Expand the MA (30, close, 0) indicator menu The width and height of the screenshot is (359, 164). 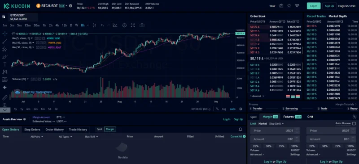[x=33, y=47]
